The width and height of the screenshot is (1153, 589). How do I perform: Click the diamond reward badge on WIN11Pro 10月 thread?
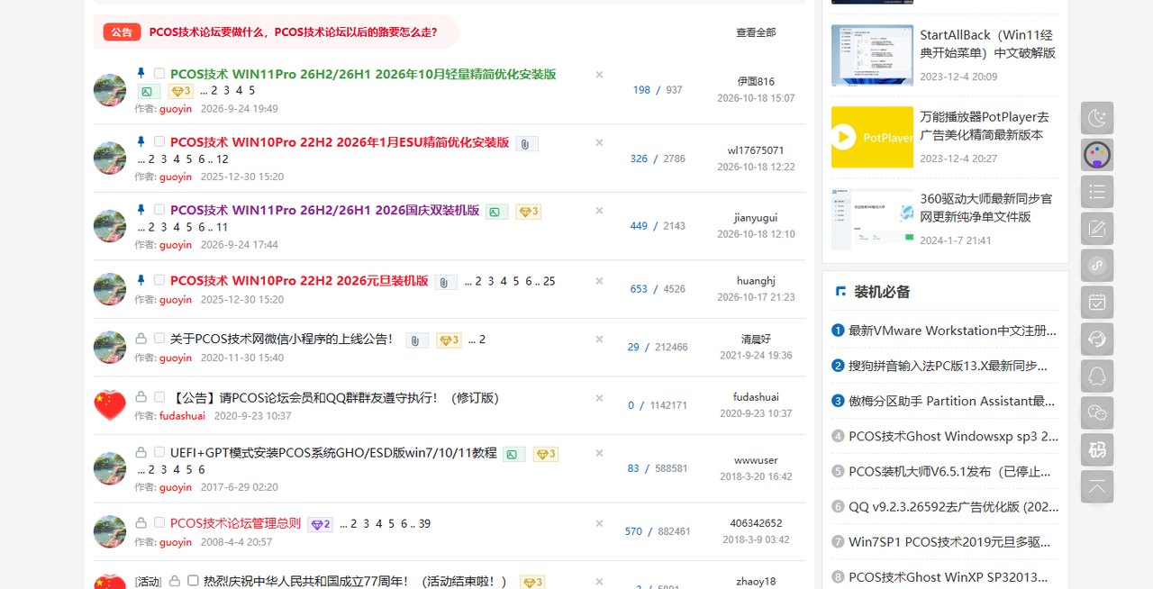[181, 91]
